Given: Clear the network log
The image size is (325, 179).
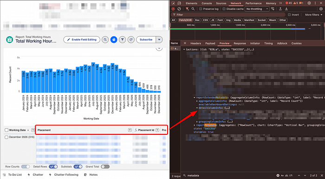Looking at the screenshot, I should [179, 9].
